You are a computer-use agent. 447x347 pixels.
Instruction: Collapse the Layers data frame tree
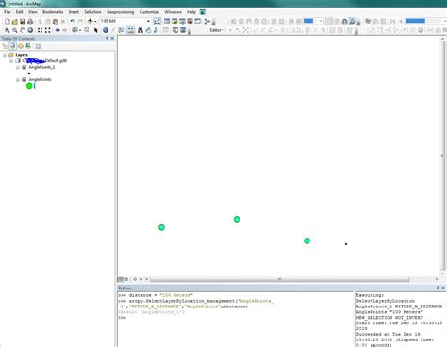tap(5, 55)
